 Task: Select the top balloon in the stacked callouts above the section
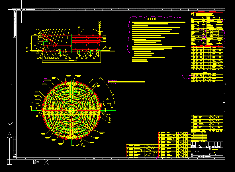pos(99,22)
